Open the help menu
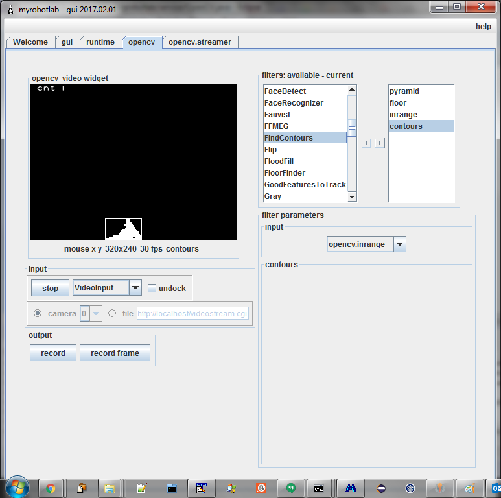 pos(483,27)
